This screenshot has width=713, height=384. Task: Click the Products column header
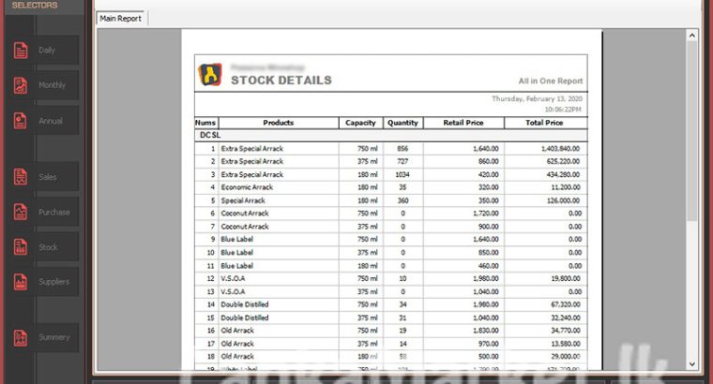(x=278, y=123)
